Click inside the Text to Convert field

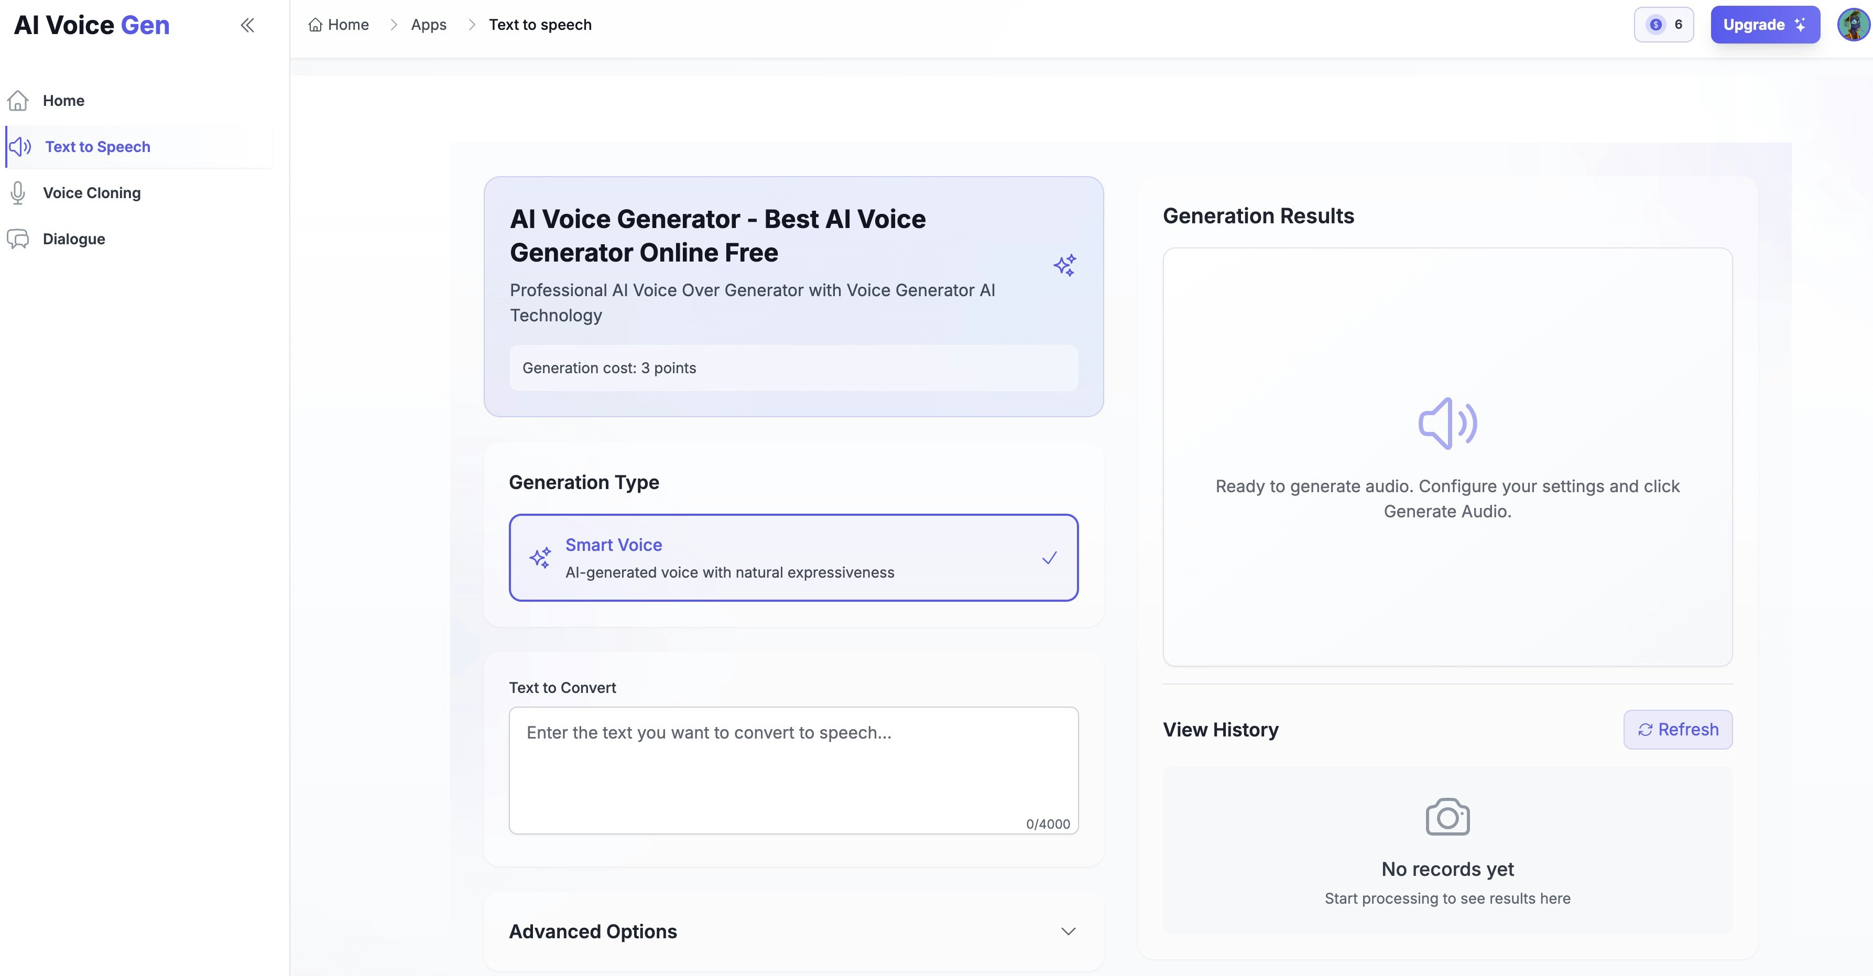[x=792, y=764]
